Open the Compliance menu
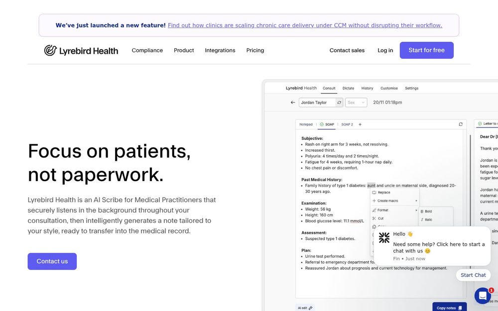Screen dimensions: 498x311 [x=147, y=50]
